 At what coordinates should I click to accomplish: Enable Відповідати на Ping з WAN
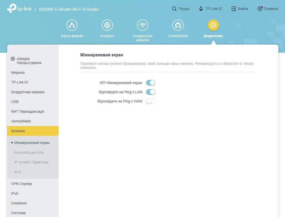[151, 101]
